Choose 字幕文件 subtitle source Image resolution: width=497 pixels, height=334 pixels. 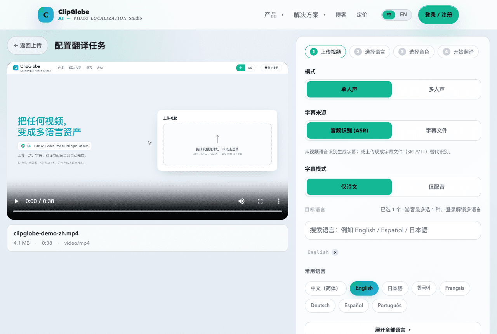pyautogui.click(x=436, y=130)
